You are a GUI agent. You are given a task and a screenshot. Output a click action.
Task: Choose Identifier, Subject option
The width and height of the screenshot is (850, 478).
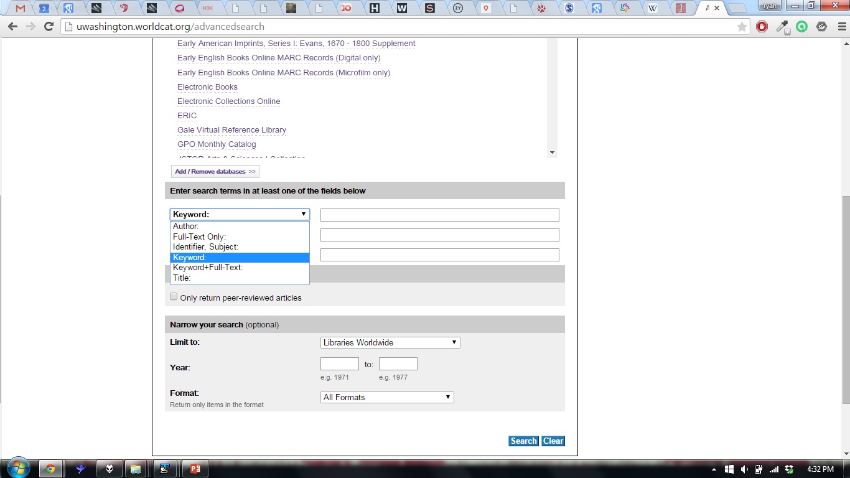tap(240, 247)
